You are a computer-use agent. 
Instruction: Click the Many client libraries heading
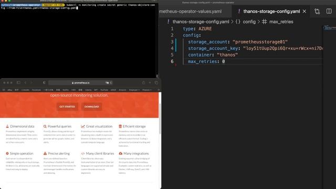pyautogui.click(x=100, y=154)
